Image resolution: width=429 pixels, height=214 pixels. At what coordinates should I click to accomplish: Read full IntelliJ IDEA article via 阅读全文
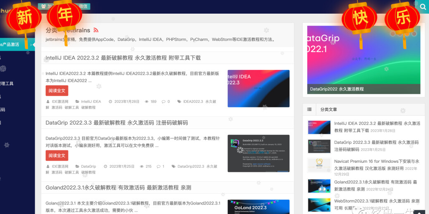(x=57, y=90)
